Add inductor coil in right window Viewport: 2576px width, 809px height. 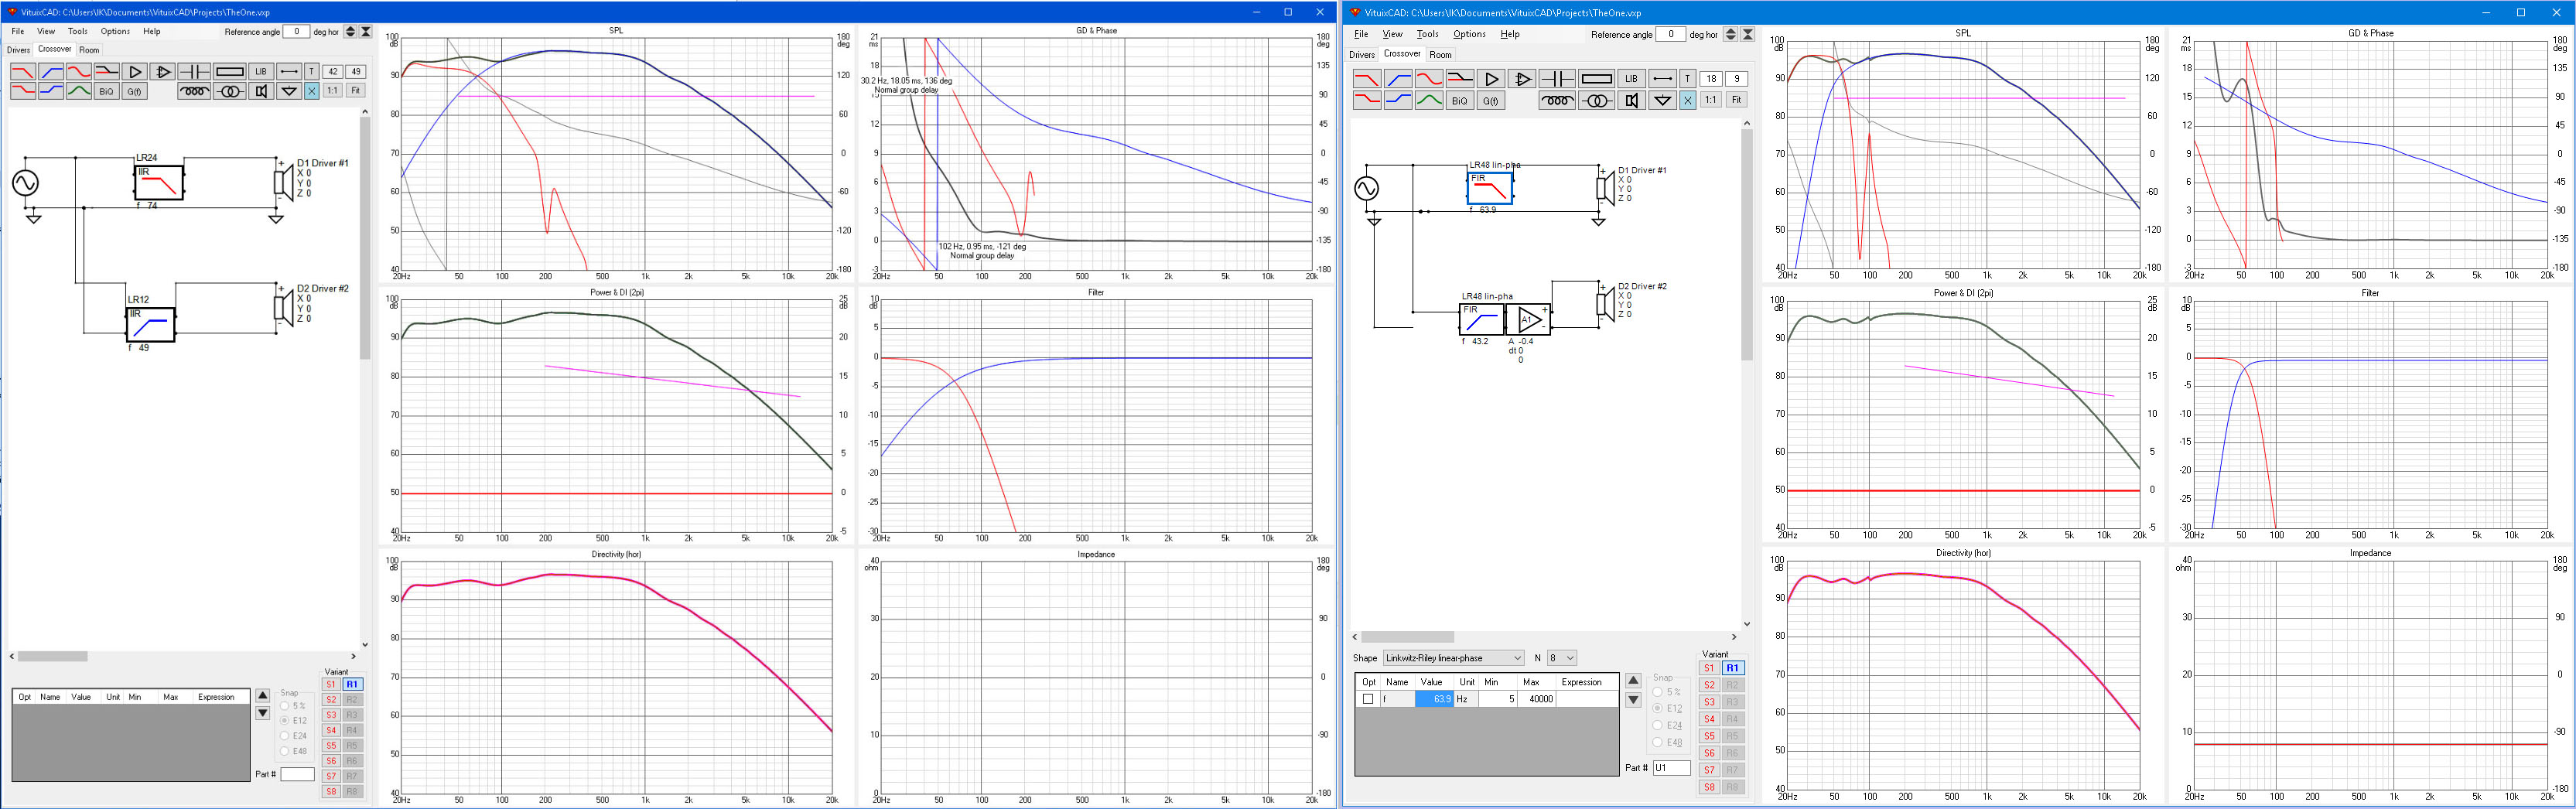tap(1558, 101)
